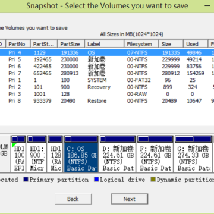
Task: Select the Pri 3 RAW row
Action: click(107, 94)
